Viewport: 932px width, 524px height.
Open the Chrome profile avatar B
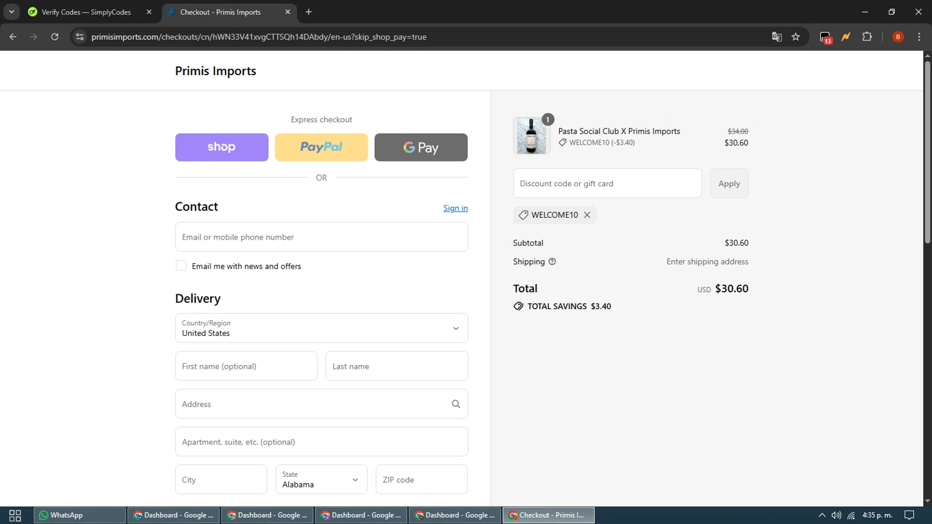(898, 37)
